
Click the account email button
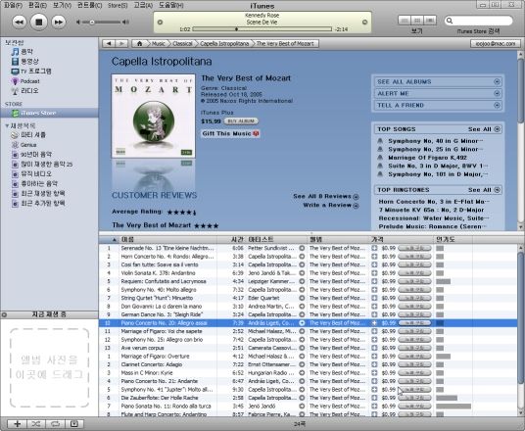point(496,43)
